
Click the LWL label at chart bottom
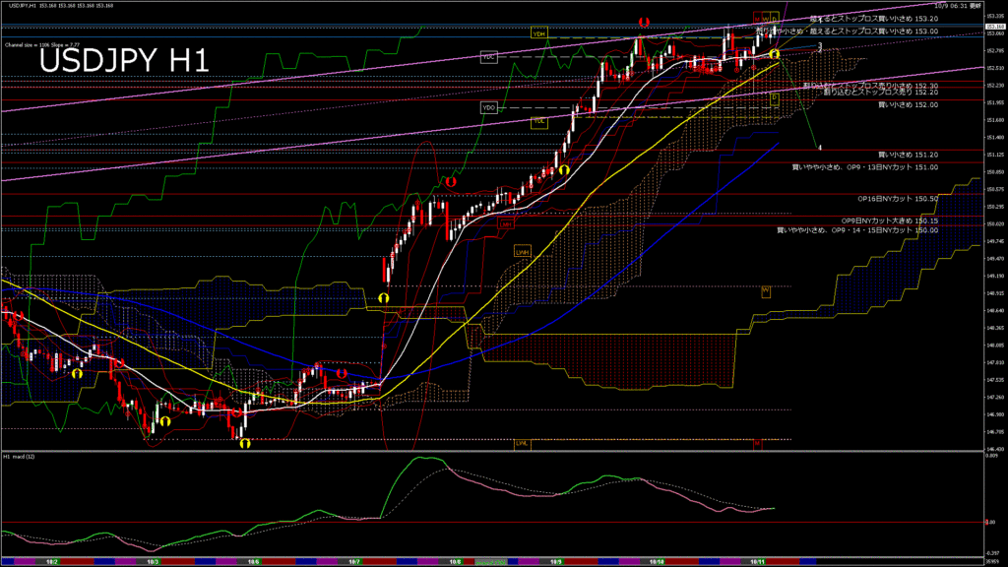click(523, 444)
